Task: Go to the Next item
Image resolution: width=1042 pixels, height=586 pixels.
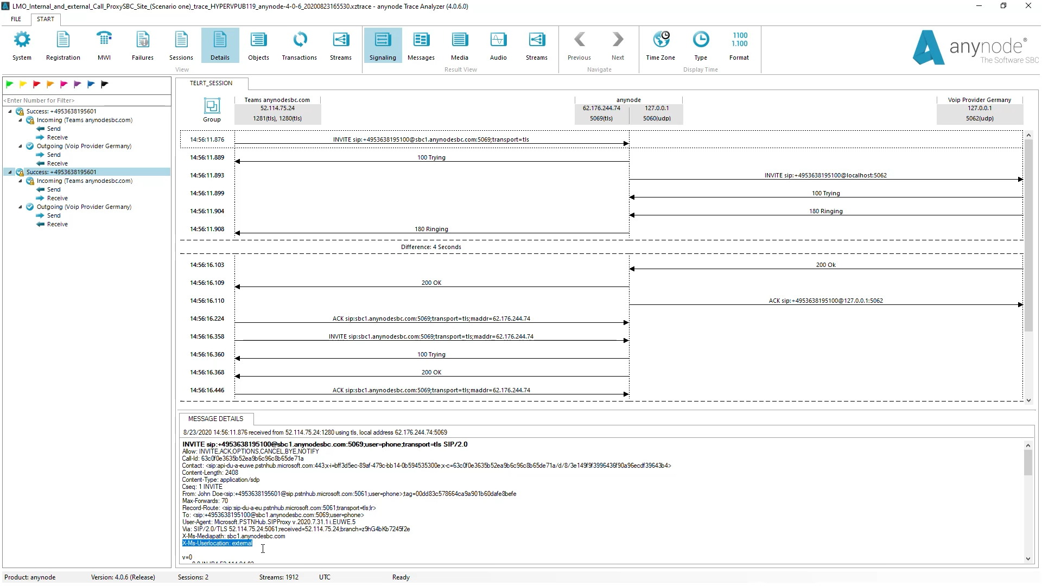Action: pyautogui.click(x=618, y=46)
